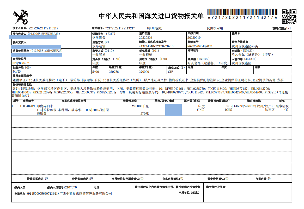Click the origin country code (IND) in item row
Viewport: 304px width, 209px height.
(x=201, y=110)
